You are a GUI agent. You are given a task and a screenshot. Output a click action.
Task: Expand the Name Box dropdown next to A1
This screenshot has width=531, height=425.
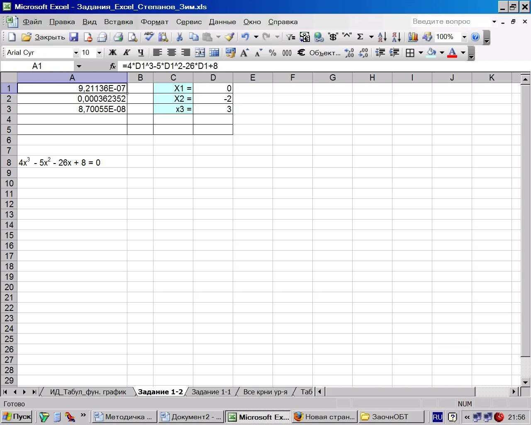(79, 66)
